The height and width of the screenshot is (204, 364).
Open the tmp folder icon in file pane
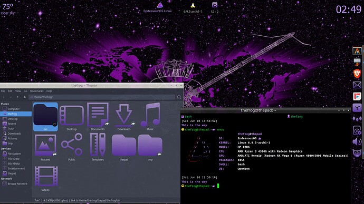[x=150, y=145]
